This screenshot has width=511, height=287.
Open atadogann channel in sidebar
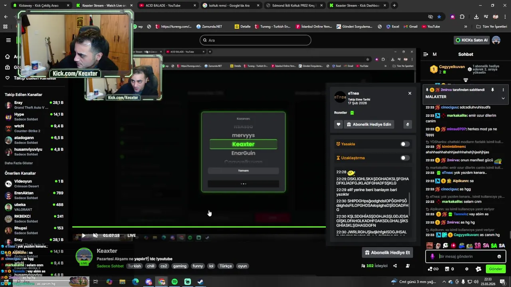34,140
